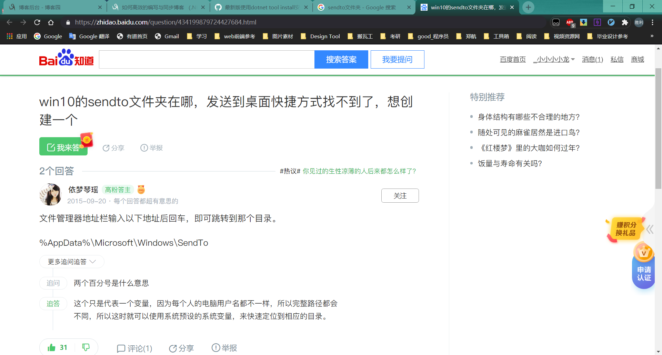Open the Gmail bookmark

(167, 36)
